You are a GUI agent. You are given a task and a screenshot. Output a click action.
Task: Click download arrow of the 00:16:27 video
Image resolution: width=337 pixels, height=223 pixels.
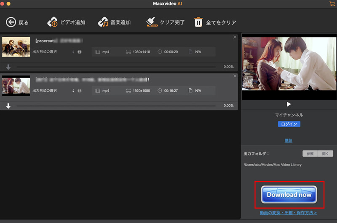pyautogui.click(x=8, y=106)
